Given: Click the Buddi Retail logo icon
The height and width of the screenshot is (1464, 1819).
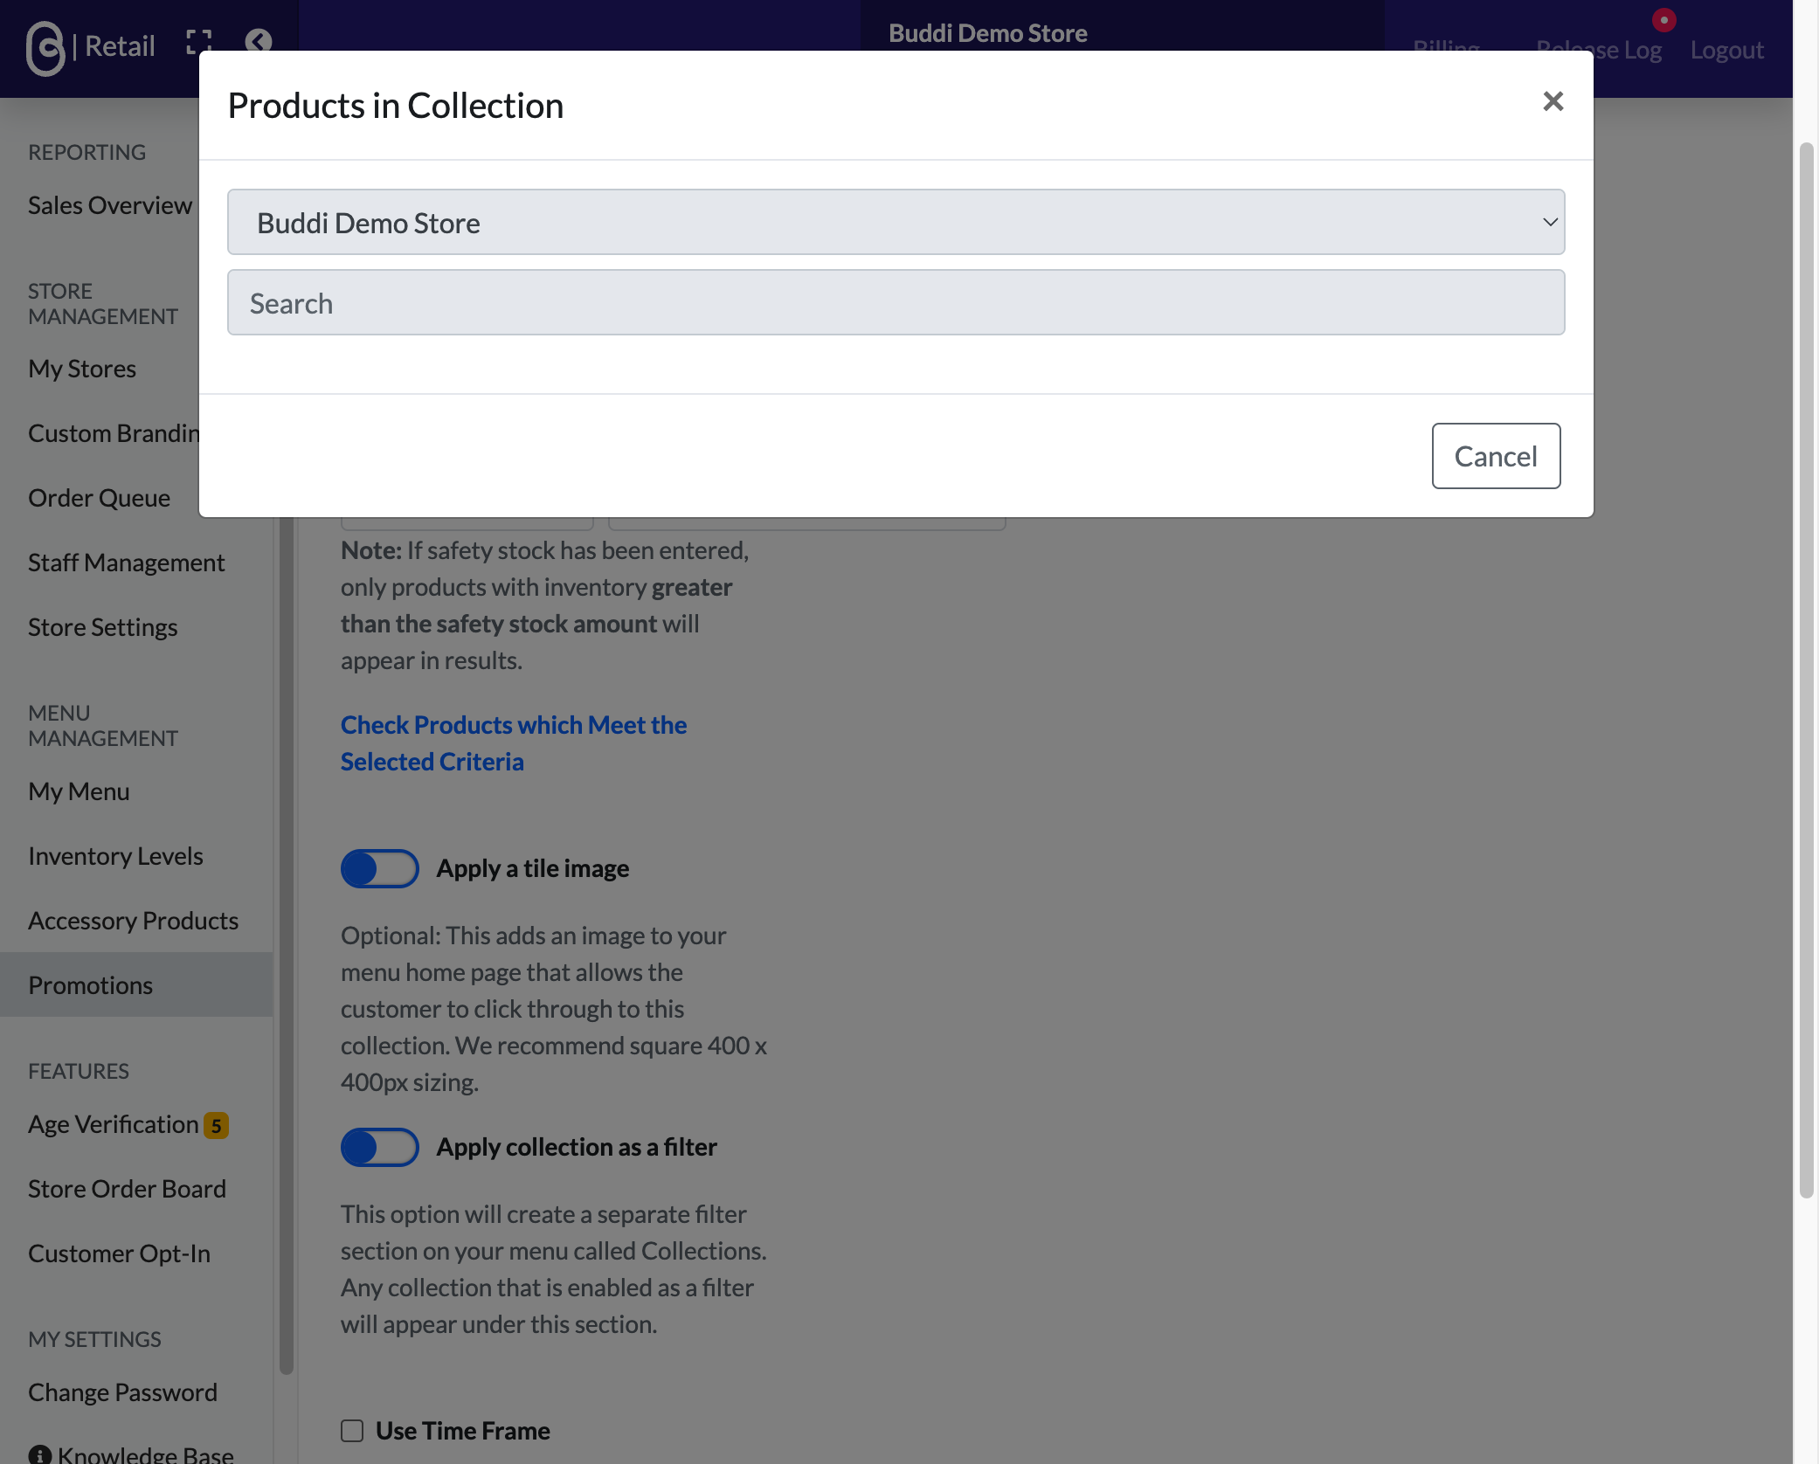Looking at the screenshot, I should 45,48.
